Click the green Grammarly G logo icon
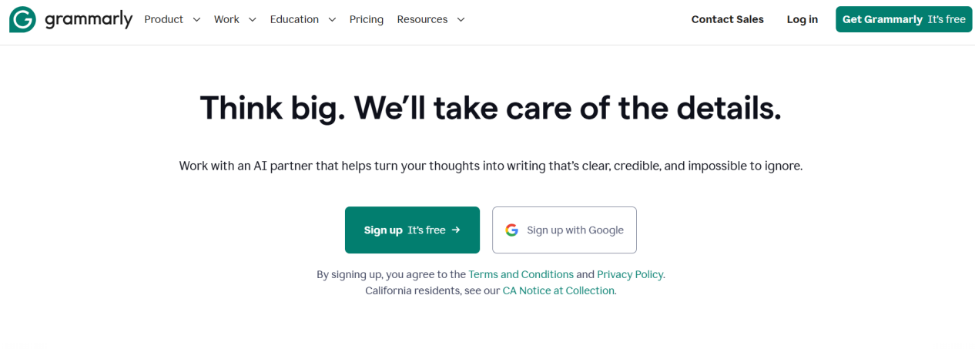Image resolution: width=975 pixels, height=349 pixels. (22, 19)
